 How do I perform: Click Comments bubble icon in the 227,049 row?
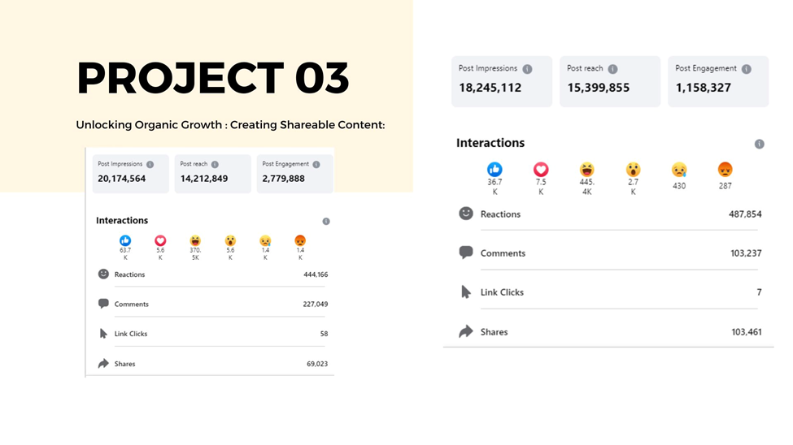coord(103,304)
